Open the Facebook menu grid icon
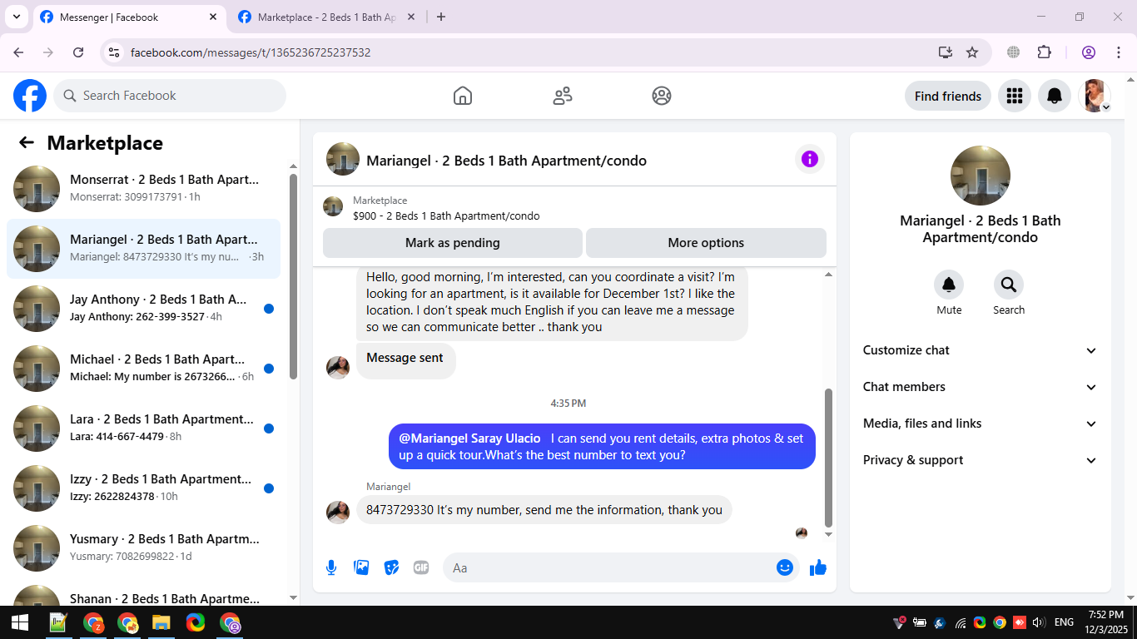 pos(1014,96)
